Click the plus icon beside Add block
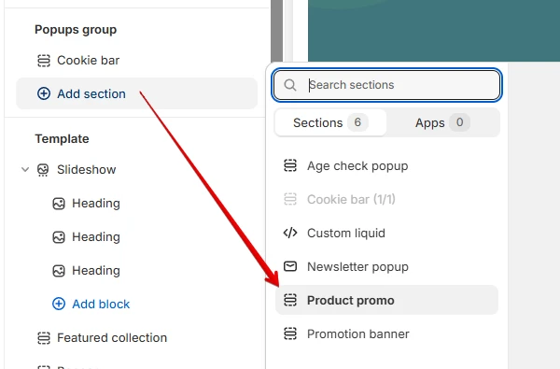The height and width of the screenshot is (369, 560). [x=59, y=304]
